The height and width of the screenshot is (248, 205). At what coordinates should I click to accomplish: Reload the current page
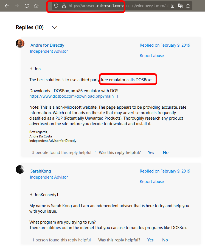point(27,6)
